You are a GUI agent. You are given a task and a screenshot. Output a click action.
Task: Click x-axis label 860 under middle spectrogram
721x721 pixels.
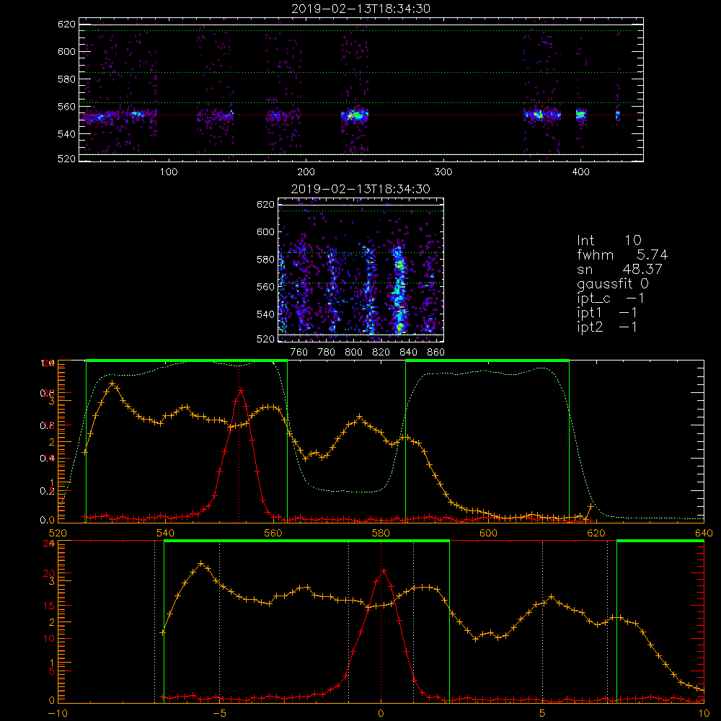pyautogui.click(x=436, y=352)
